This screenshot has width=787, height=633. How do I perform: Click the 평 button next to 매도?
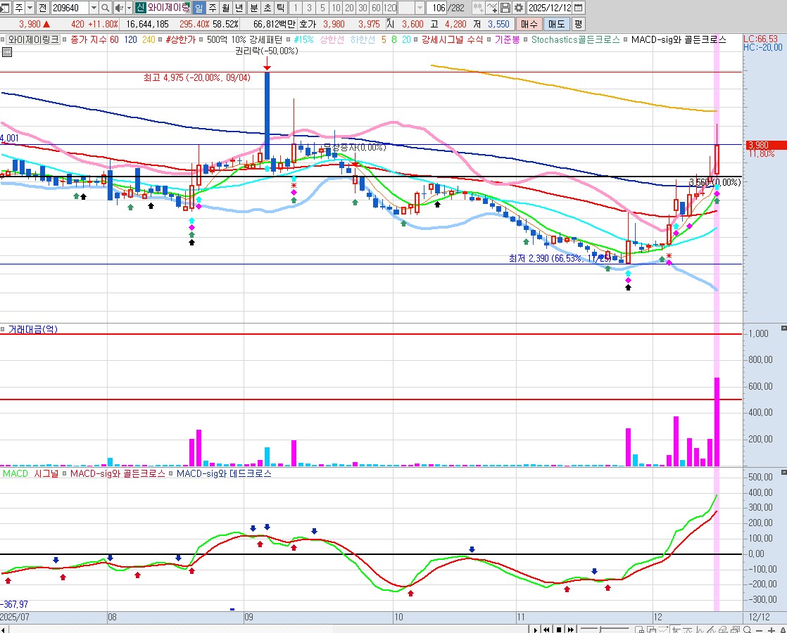click(578, 24)
